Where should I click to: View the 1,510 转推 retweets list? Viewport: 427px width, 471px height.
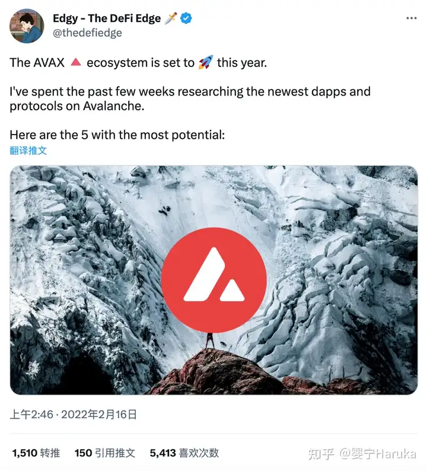[x=36, y=453]
